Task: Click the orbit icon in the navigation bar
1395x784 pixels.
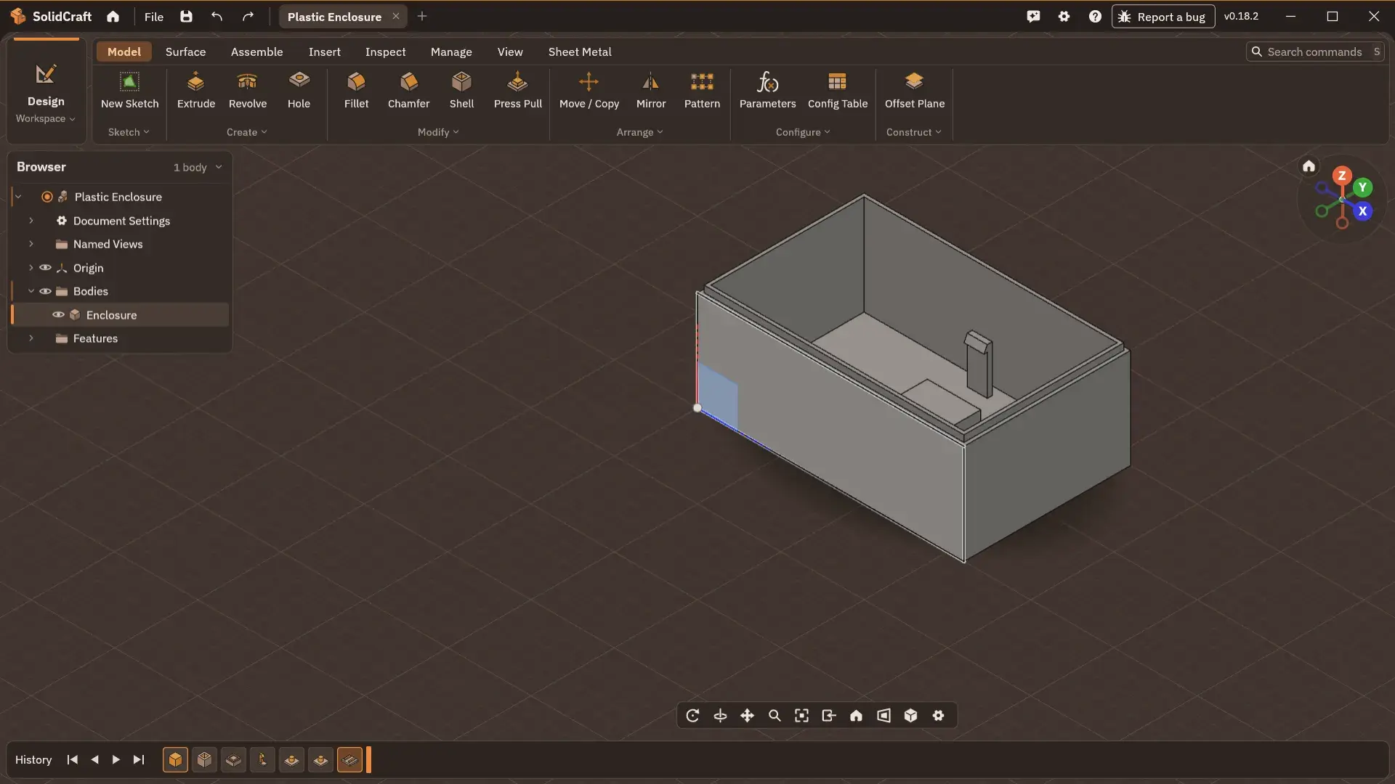Action: click(x=692, y=716)
